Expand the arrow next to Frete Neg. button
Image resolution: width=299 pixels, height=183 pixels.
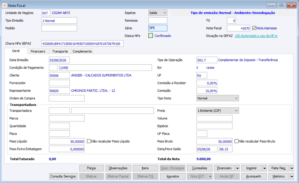[x=292, y=168]
